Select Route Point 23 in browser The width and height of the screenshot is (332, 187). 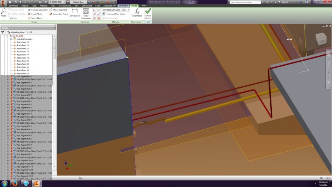(22, 42)
